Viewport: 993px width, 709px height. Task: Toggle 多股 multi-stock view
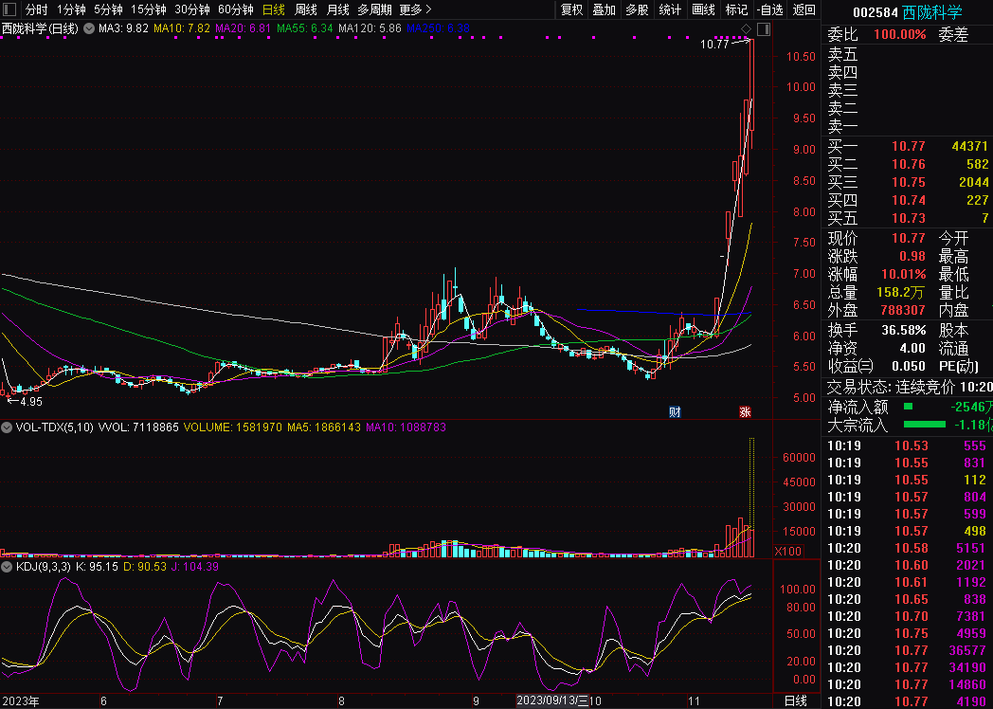coord(637,9)
